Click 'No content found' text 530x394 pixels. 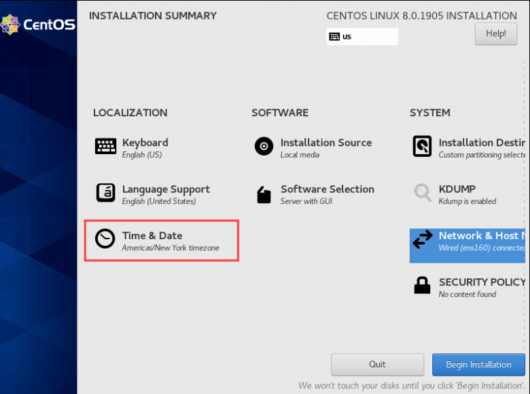467,294
